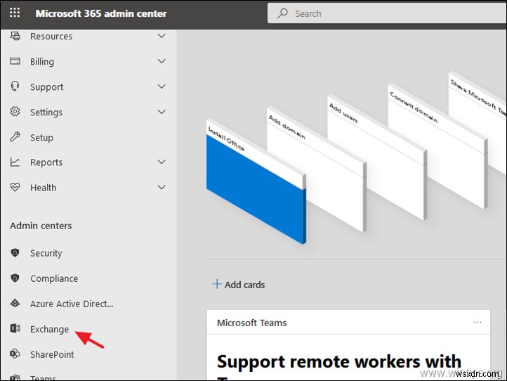The width and height of the screenshot is (507, 381).
Task: Click the Add cards button
Action: [239, 285]
